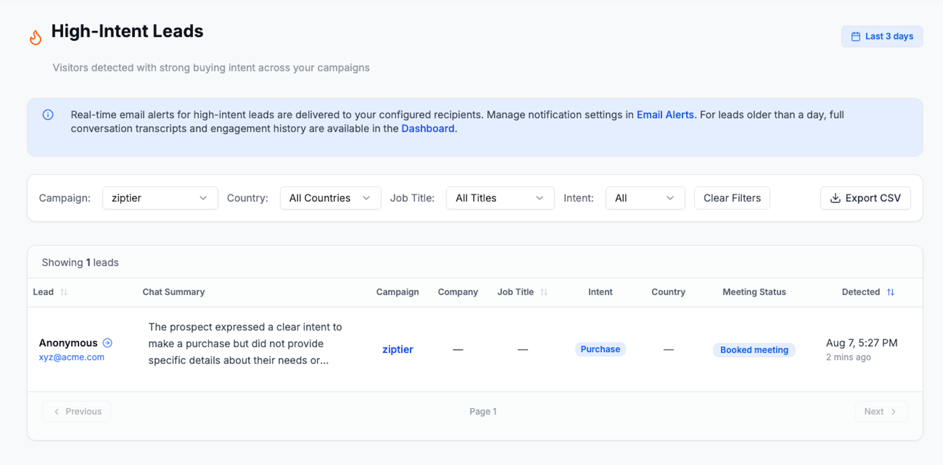Expand the All Countries dropdown
This screenshot has width=943, height=465.
tap(330, 198)
